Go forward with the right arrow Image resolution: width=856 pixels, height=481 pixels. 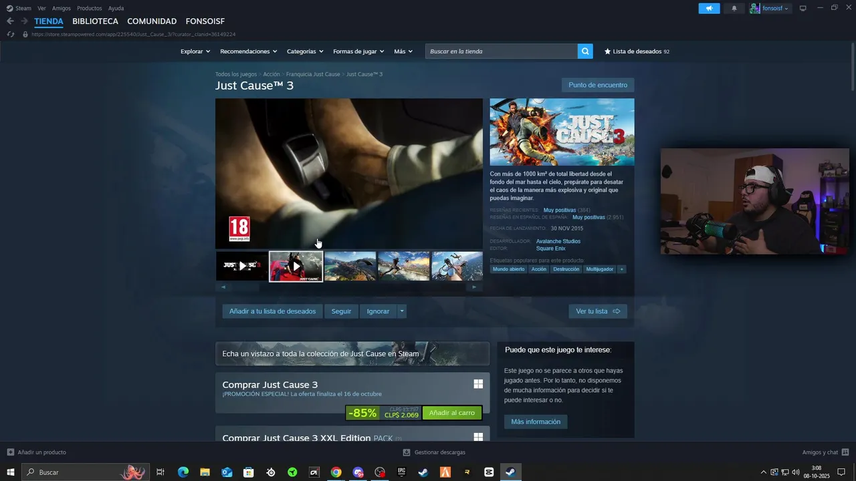(x=24, y=21)
